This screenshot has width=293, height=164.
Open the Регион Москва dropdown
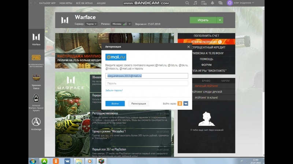click(121, 24)
